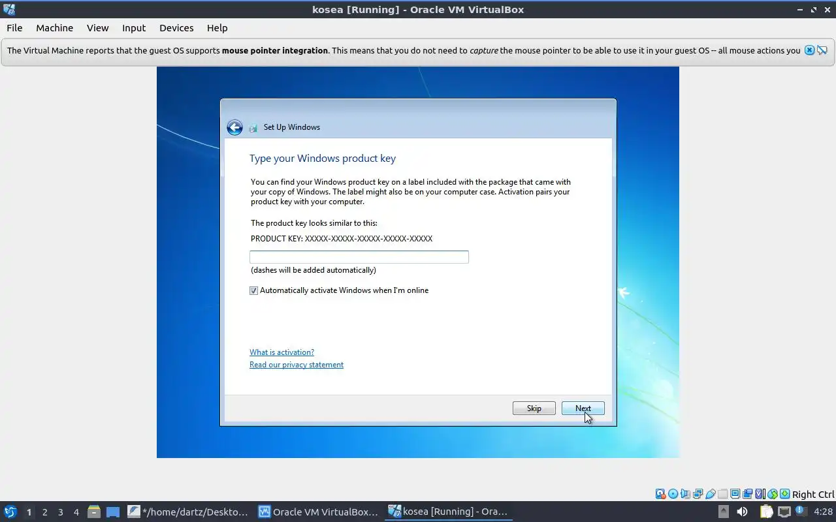Click the keyboard capture status icon

785,494
